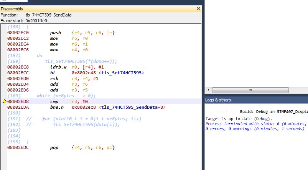Select the mov r6, r1 line
The height and width of the screenshot is (170, 308).
47,44
